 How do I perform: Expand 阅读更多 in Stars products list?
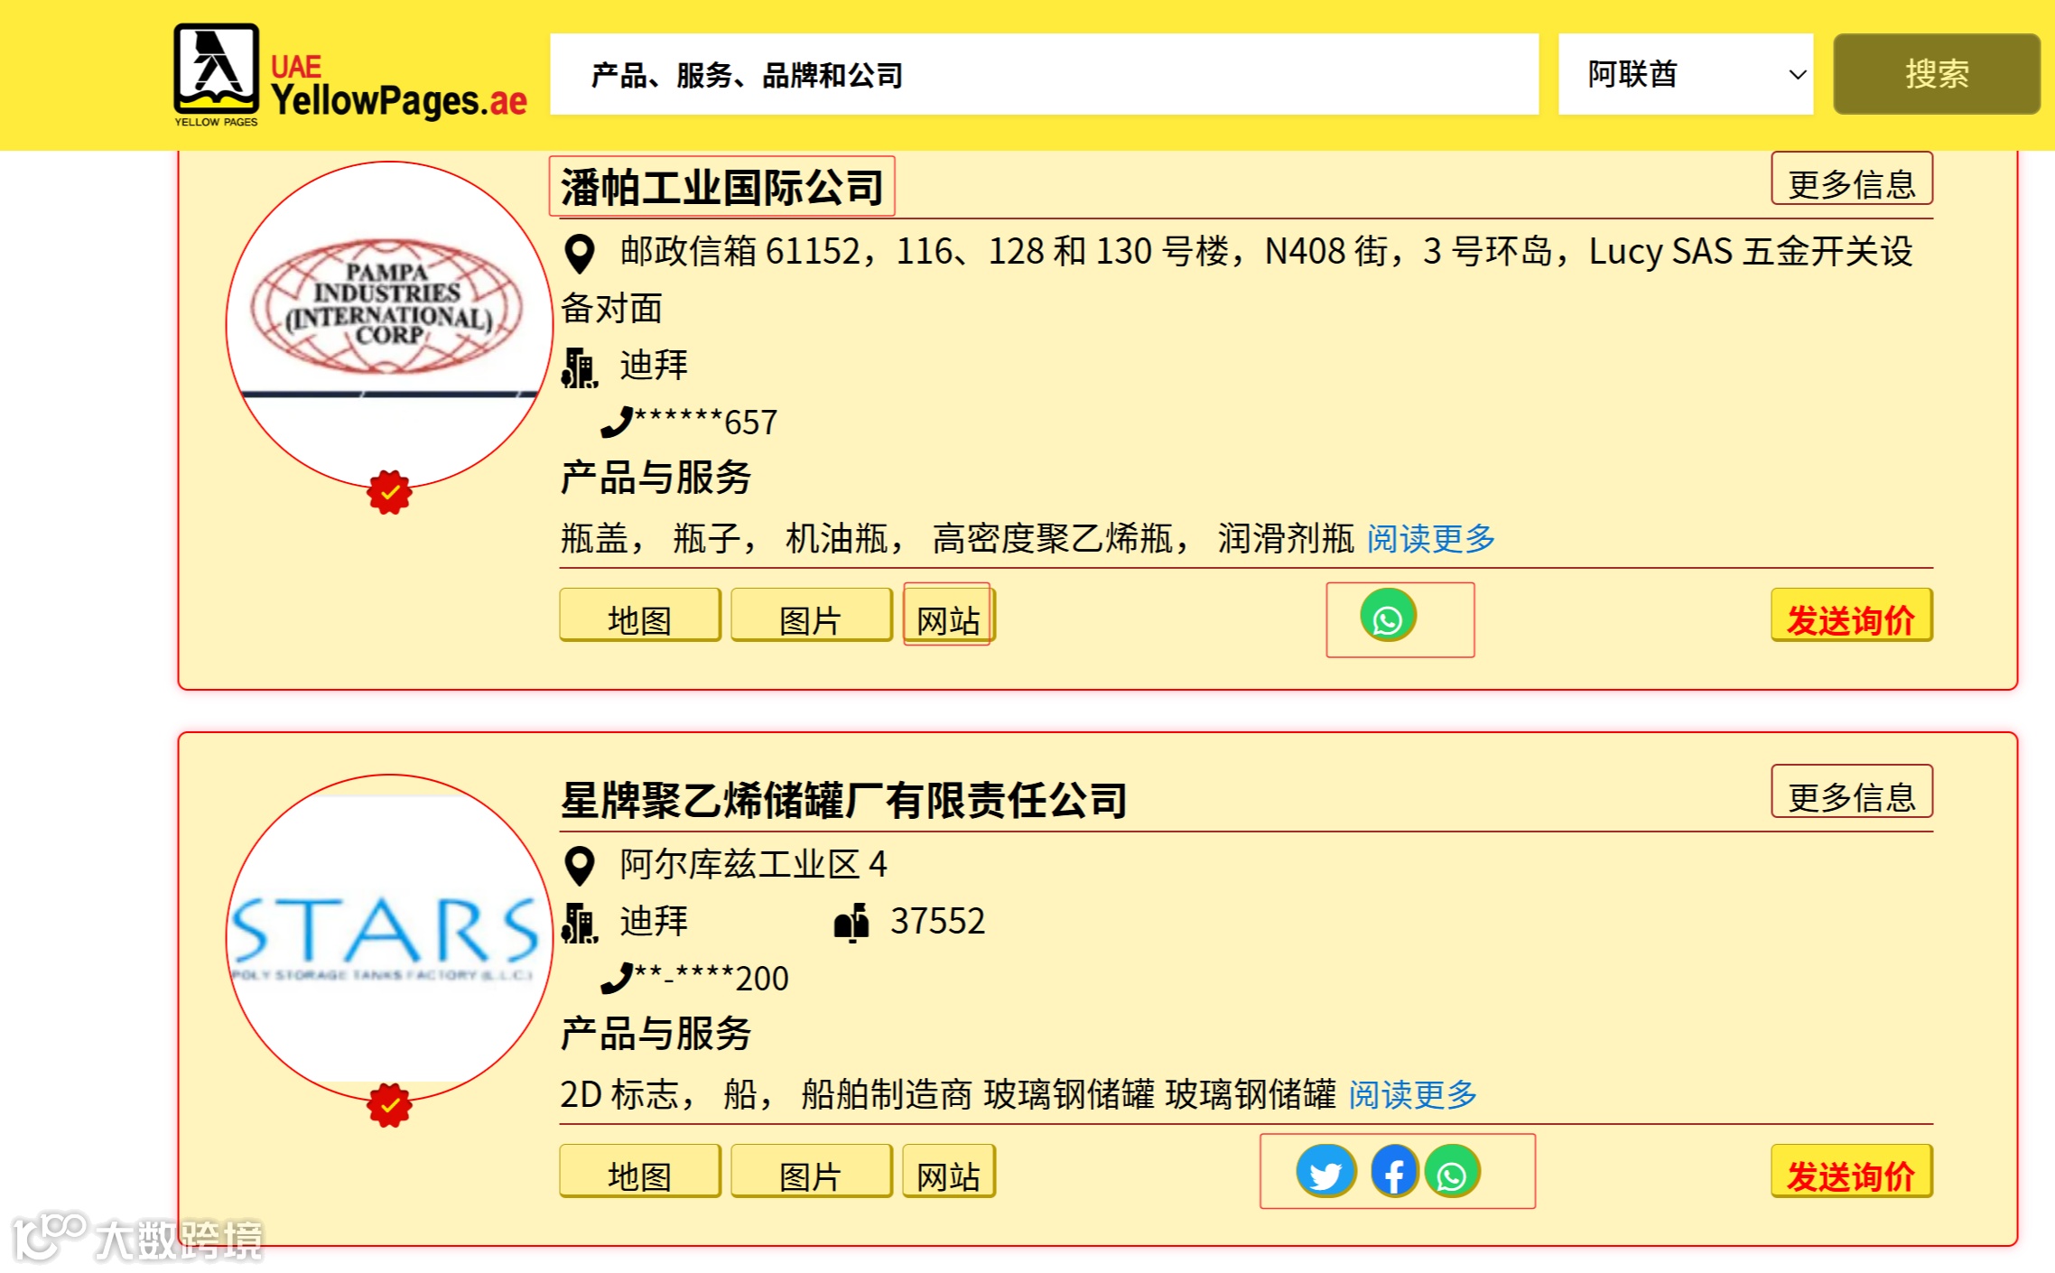(x=1412, y=1095)
